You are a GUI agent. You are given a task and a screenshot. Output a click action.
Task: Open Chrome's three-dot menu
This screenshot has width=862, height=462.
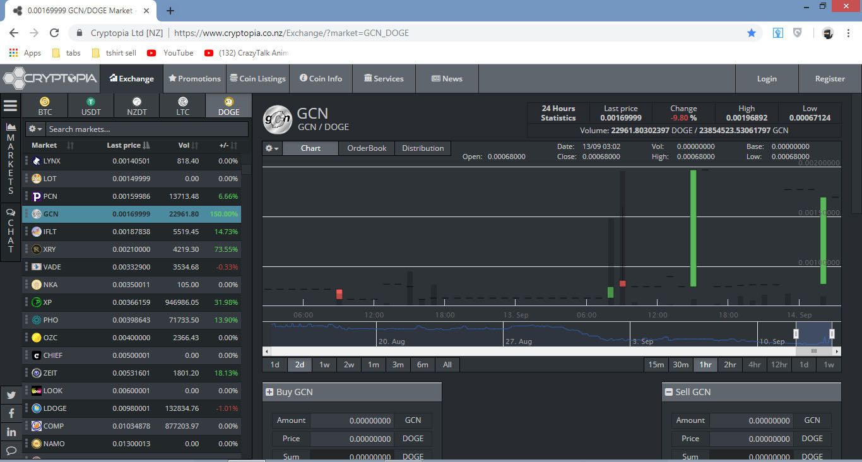coord(849,33)
